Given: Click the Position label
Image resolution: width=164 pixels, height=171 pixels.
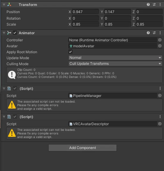Looking at the screenshot, I should coord(13,12).
